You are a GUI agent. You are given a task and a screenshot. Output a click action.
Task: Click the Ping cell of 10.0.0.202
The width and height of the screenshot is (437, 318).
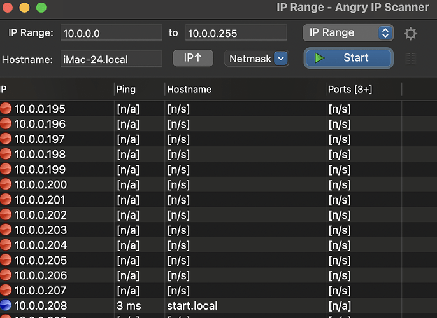pyautogui.click(x=140, y=215)
